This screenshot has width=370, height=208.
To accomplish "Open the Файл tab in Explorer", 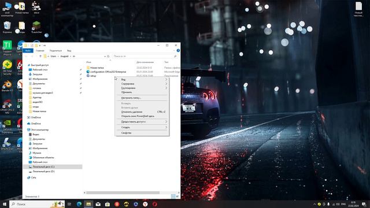I will [x=28, y=51].
